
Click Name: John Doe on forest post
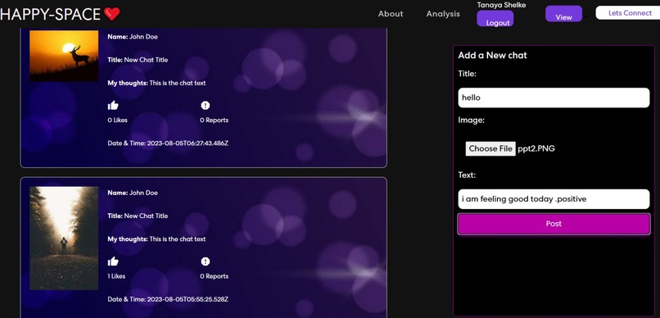[x=133, y=193]
